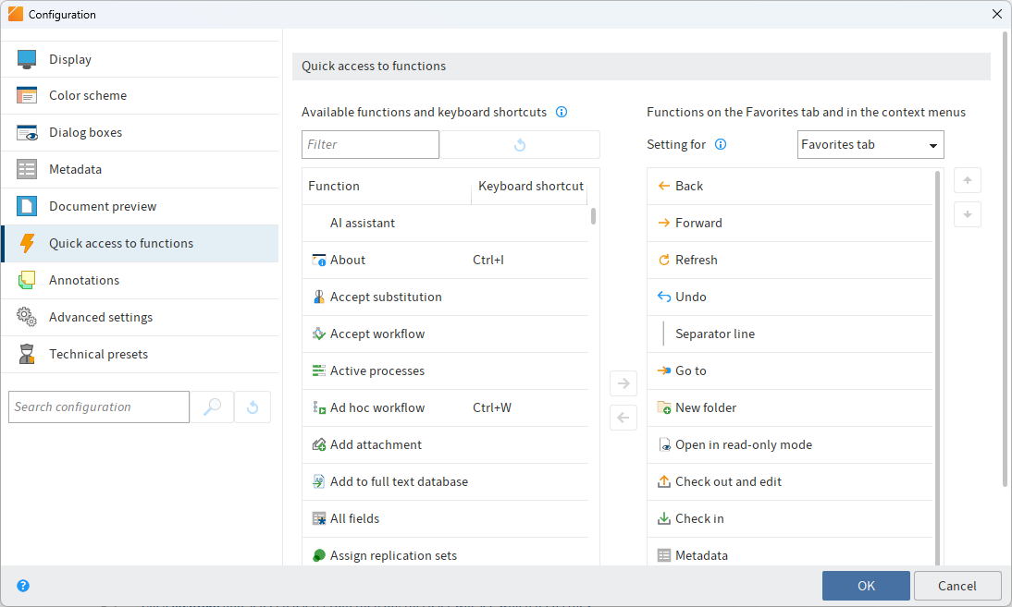Click the left arrow to remove a function
The height and width of the screenshot is (607, 1012).
click(623, 418)
